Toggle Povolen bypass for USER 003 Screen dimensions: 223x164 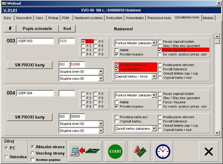[x=117, y=55]
